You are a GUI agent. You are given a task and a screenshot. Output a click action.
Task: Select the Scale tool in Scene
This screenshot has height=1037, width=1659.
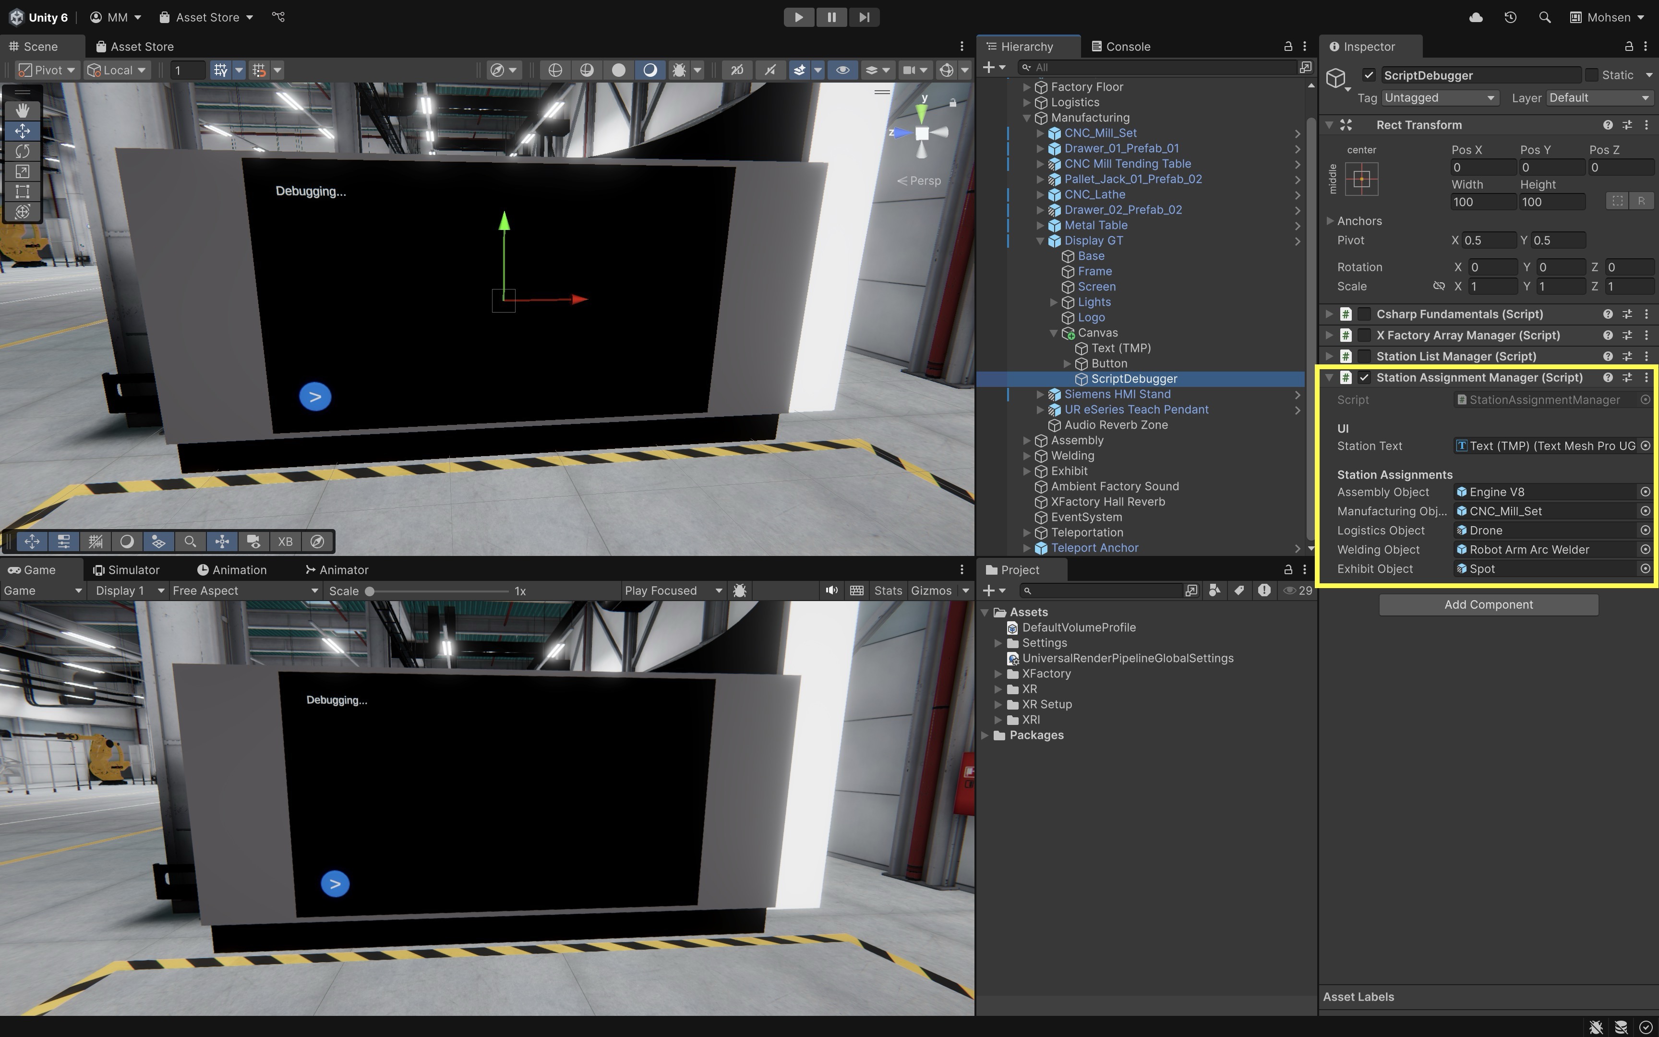(23, 171)
